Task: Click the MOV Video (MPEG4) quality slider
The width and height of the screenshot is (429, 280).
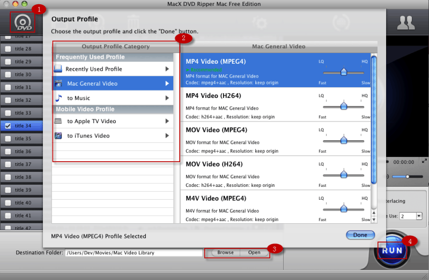Action: coord(344,141)
